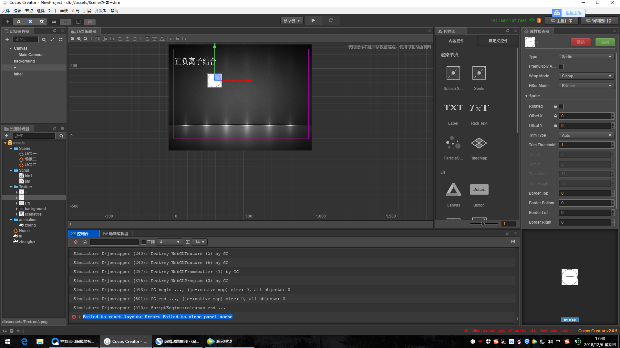
Task: Click the 工程目录 button
Action: coord(562,21)
